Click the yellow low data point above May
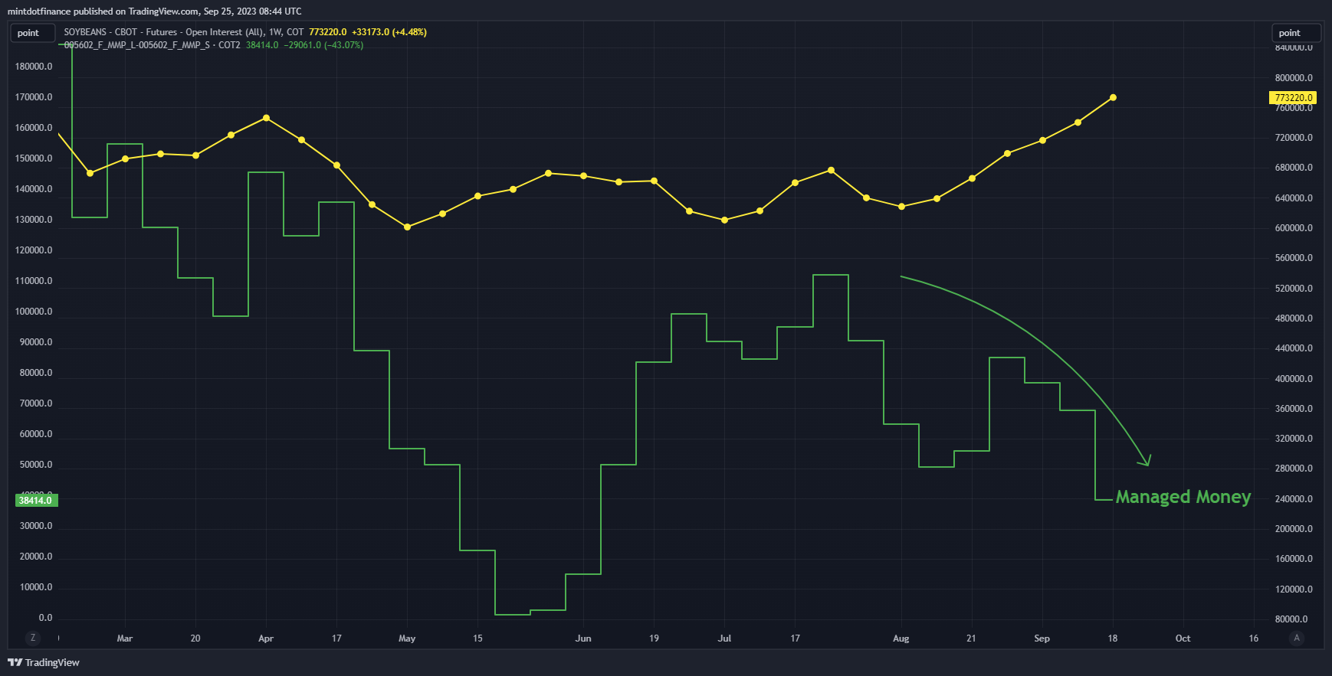This screenshot has width=1332, height=676. (x=407, y=227)
